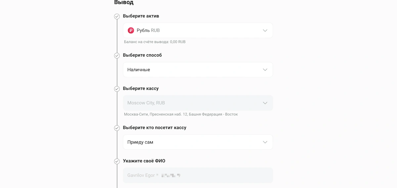Screen dimensions: 397x188
Task: Click the "Выберите кто посетит кассу" step label
Action: tap(154, 128)
